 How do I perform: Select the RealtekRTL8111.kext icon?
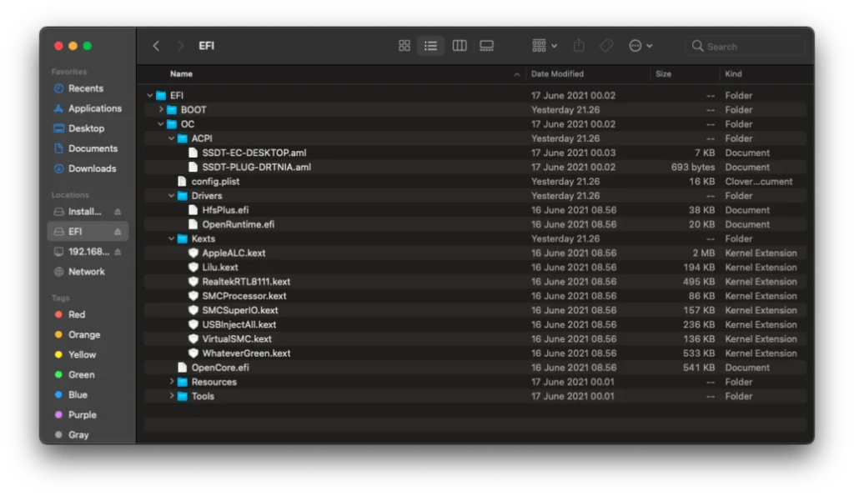pyautogui.click(x=193, y=282)
